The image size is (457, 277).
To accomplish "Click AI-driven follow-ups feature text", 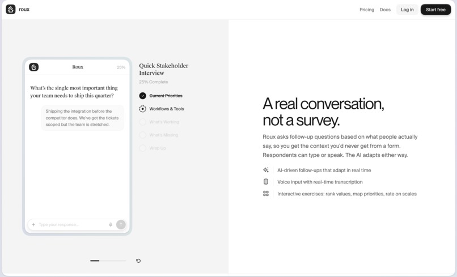I will click(x=324, y=170).
